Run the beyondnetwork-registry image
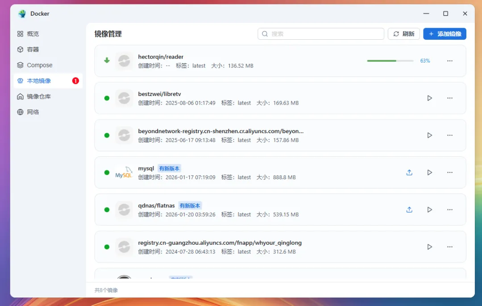The image size is (482, 306). [429, 135]
